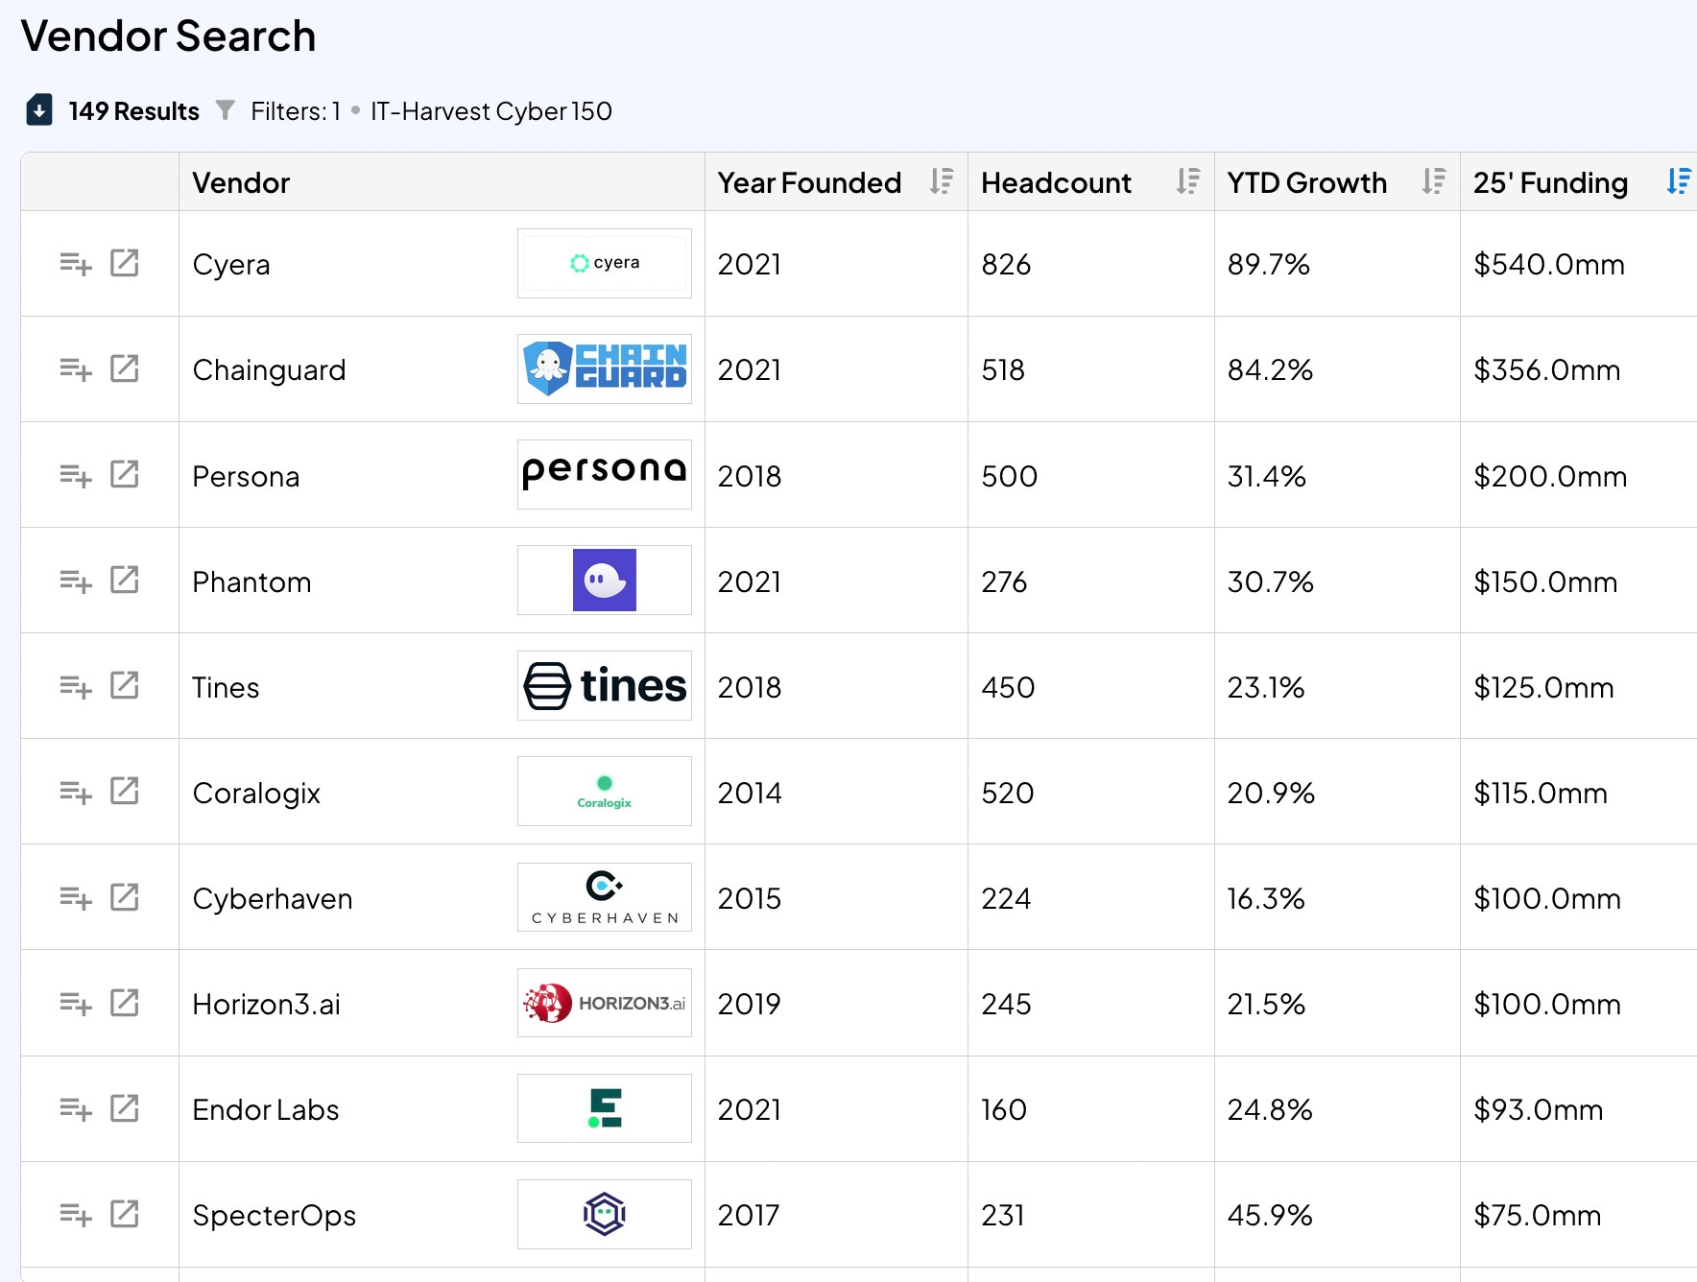The width and height of the screenshot is (1697, 1282).
Task: Click the Persona logo thumbnail
Action: 605,474
